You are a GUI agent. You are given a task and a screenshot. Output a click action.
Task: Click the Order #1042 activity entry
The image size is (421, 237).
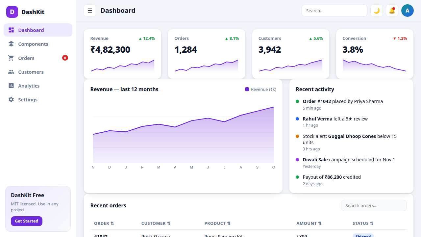click(x=351, y=105)
